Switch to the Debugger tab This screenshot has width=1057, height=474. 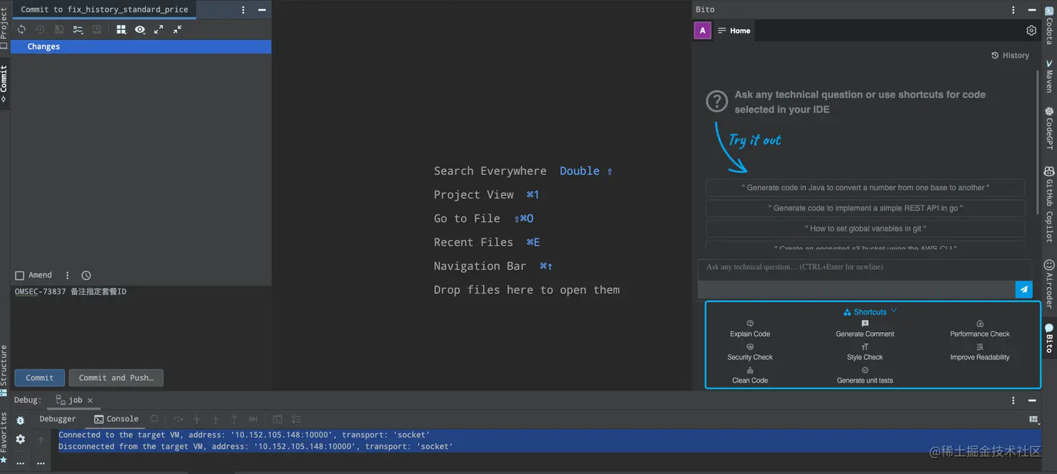(x=57, y=419)
